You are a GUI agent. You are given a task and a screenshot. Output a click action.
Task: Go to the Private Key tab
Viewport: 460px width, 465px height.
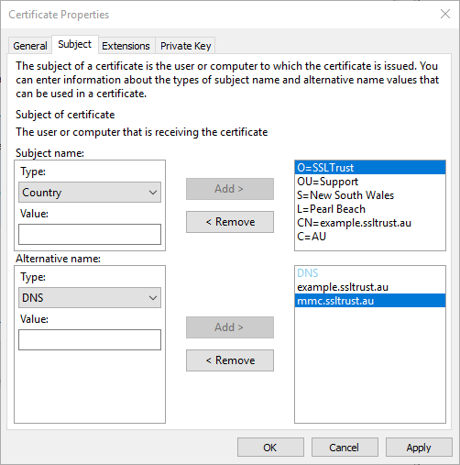[185, 46]
